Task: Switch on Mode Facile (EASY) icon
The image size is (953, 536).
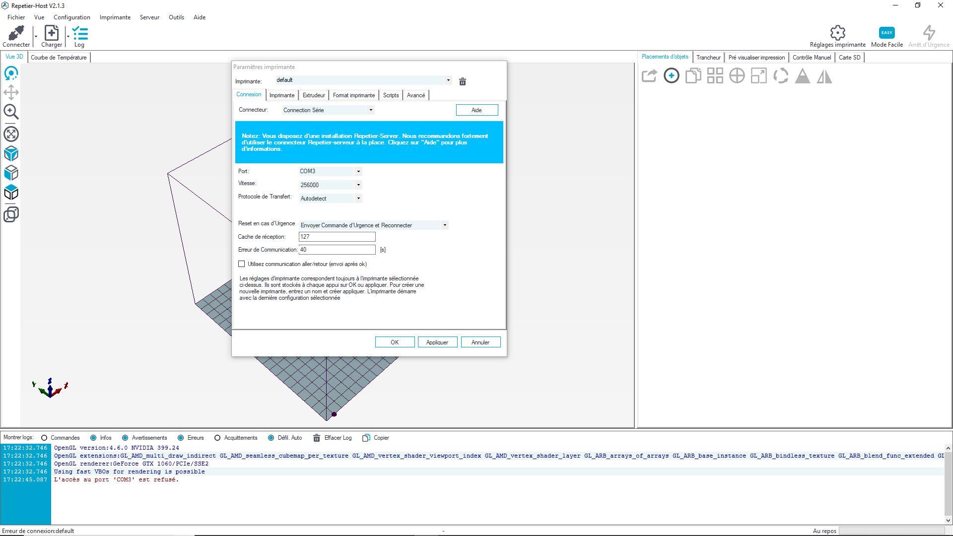Action: pyautogui.click(x=886, y=33)
